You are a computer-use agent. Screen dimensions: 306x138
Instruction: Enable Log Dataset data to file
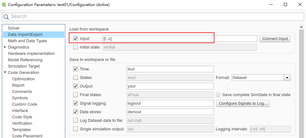coord(75,121)
